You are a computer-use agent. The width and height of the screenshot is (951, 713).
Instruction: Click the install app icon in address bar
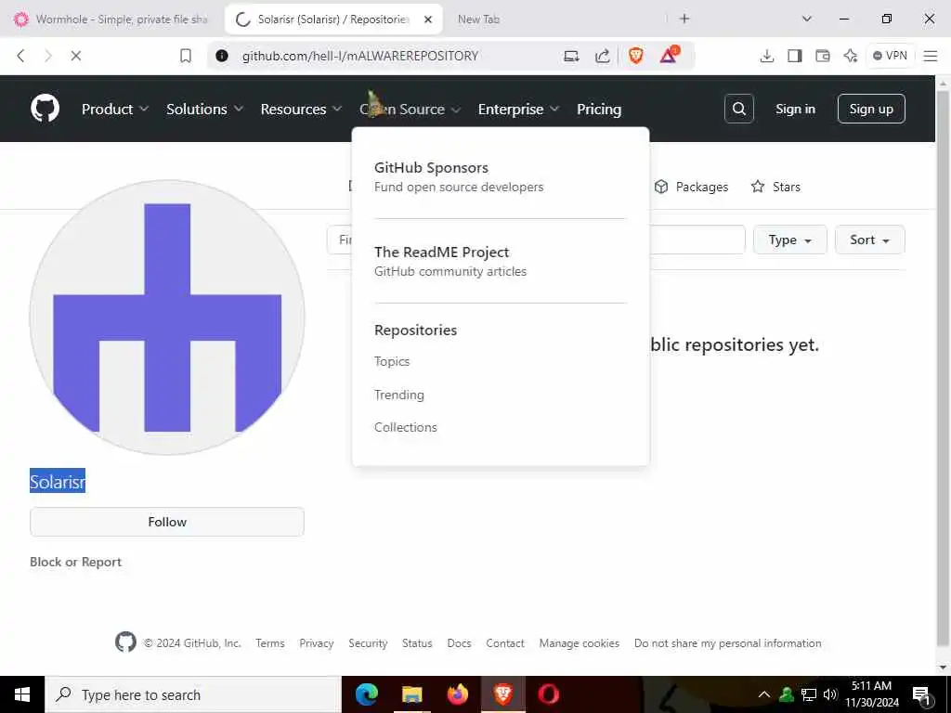pyautogui.click(x=571, y=56)
